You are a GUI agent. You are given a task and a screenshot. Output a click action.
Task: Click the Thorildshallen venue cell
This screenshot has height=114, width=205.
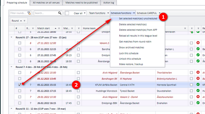pos(172,72)
